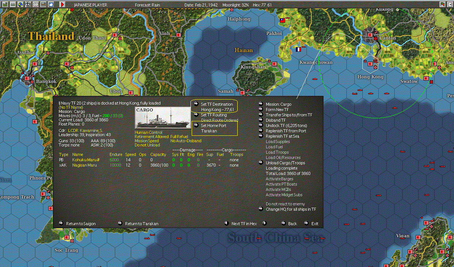454x267 pixels.
Task: Click the Samah base marker
Action: click(x=243, y=93)
